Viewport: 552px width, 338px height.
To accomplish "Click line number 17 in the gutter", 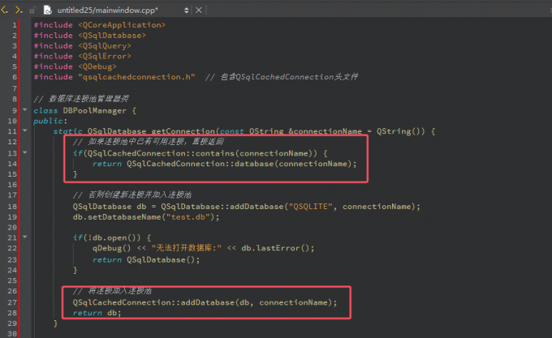I will 12,195.
